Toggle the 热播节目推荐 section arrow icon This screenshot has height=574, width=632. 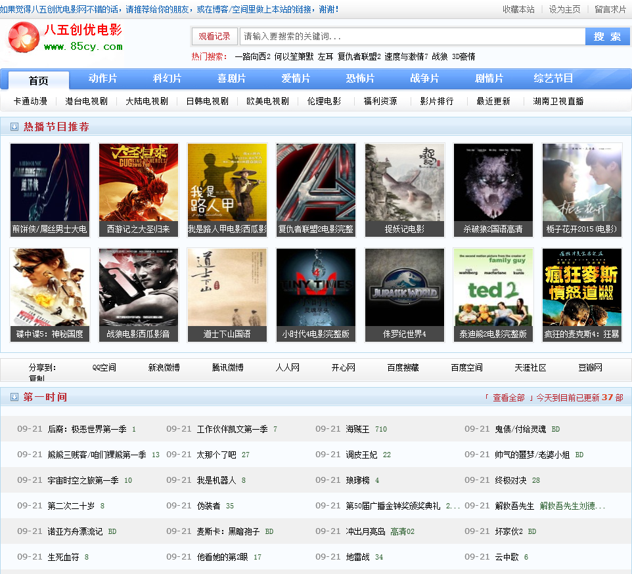pyautogui.click(x=14, y=127)
